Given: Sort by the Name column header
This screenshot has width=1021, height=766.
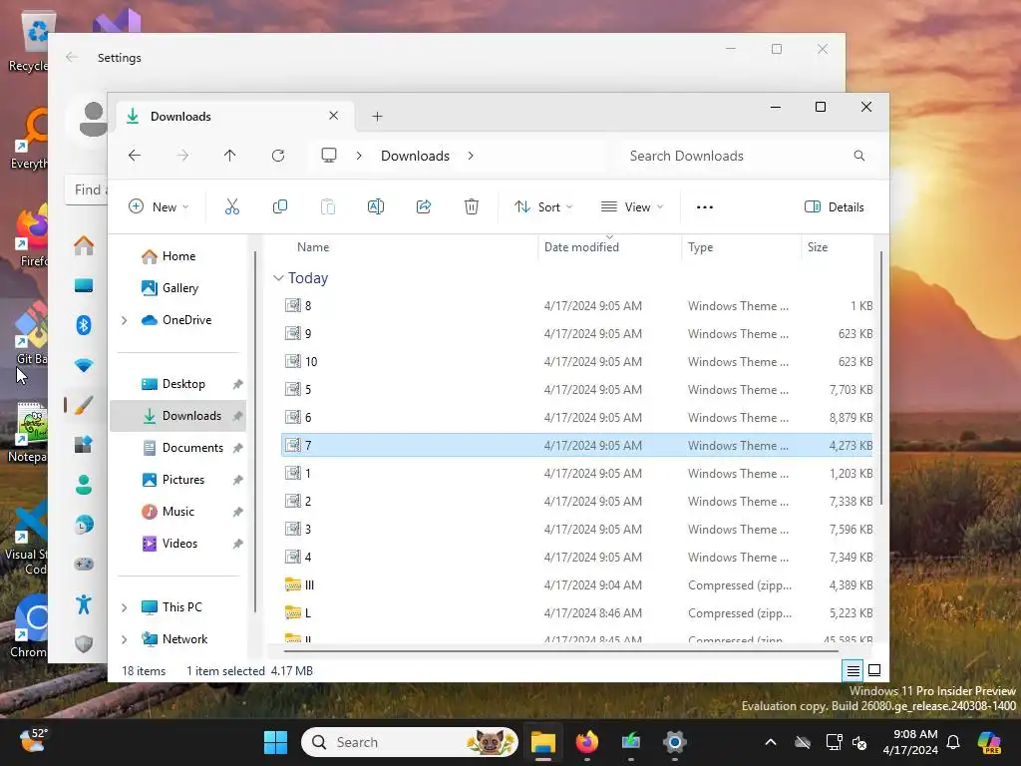Looking at the screenshot, I should point(313,247).
